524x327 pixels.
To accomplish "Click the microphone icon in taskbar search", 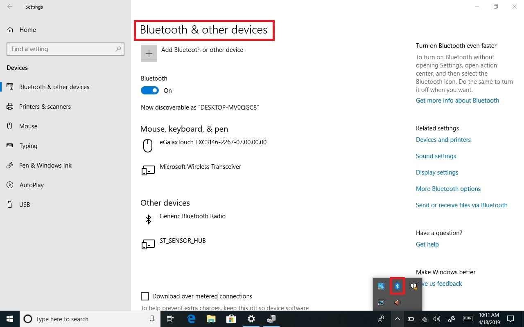I will pos(152,319).
